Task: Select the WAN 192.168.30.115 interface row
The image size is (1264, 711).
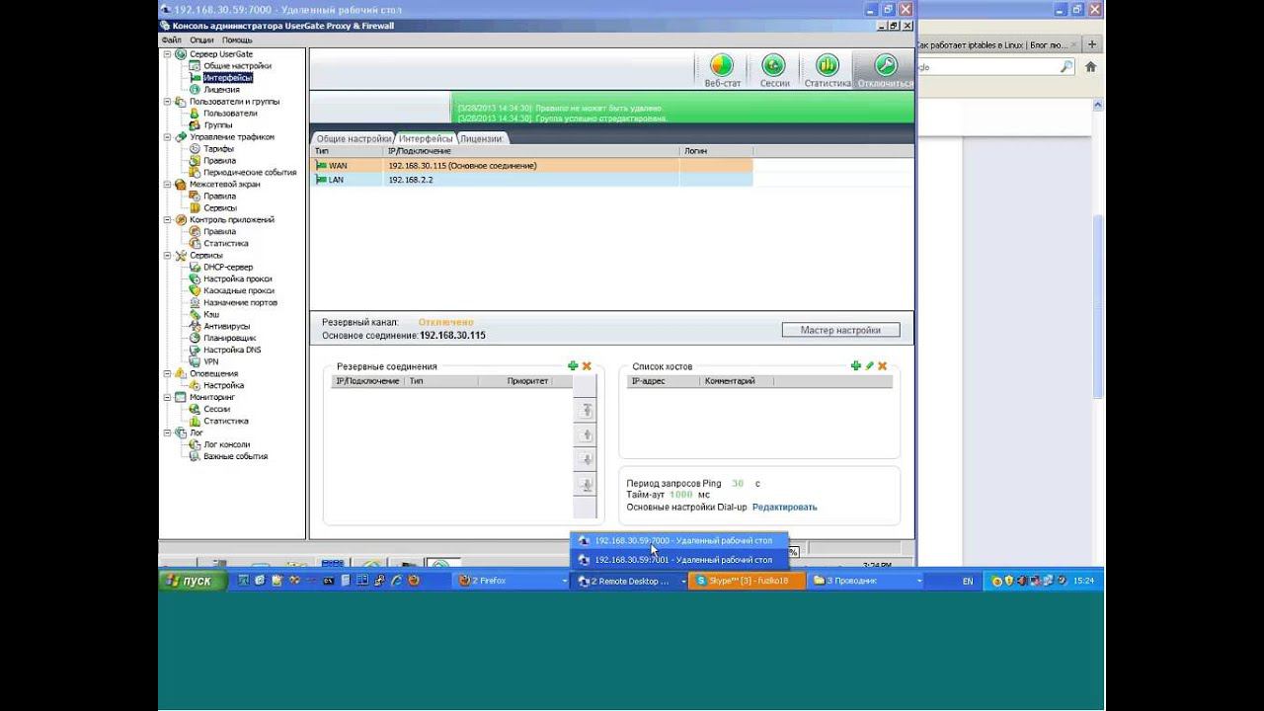Action: pyautogui.click(x=531, y=166)
